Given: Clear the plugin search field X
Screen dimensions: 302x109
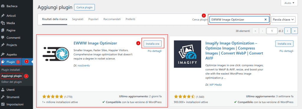Looking at the screenshot, I should pyautogui.click(x=265, y=19).
